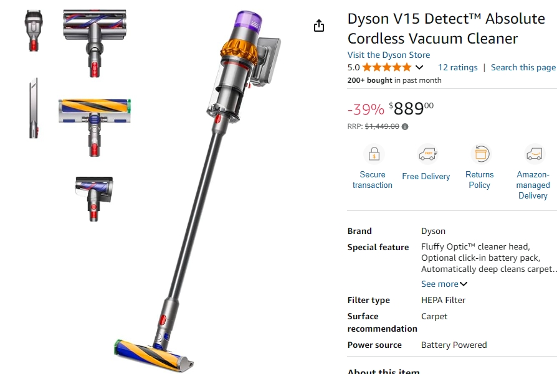The width and height of the screenshot is (557, 374).
Task: Click the main Dyson vacuum product image
Action: (198, 190)
